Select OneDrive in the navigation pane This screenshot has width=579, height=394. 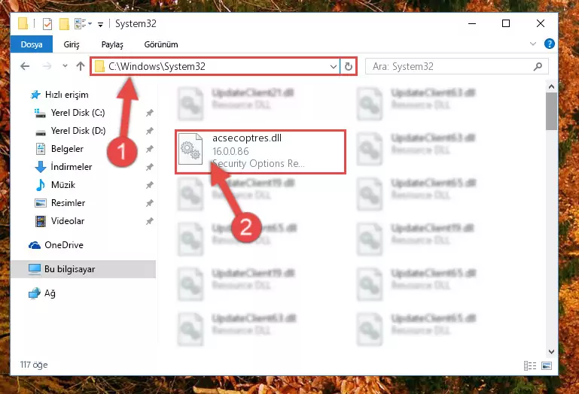point(64,245)
